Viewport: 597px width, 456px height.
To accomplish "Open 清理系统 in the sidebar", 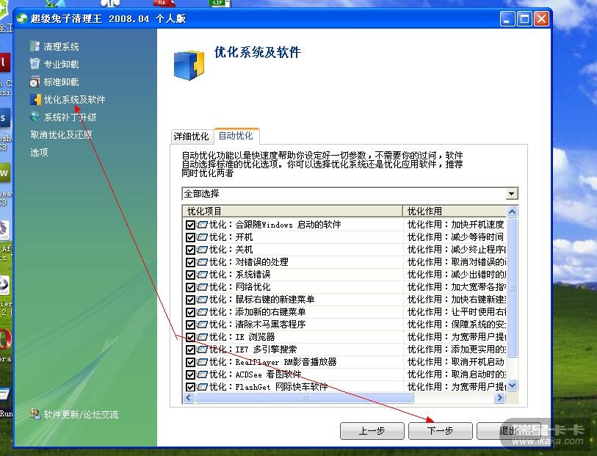I will click(61, 46).
